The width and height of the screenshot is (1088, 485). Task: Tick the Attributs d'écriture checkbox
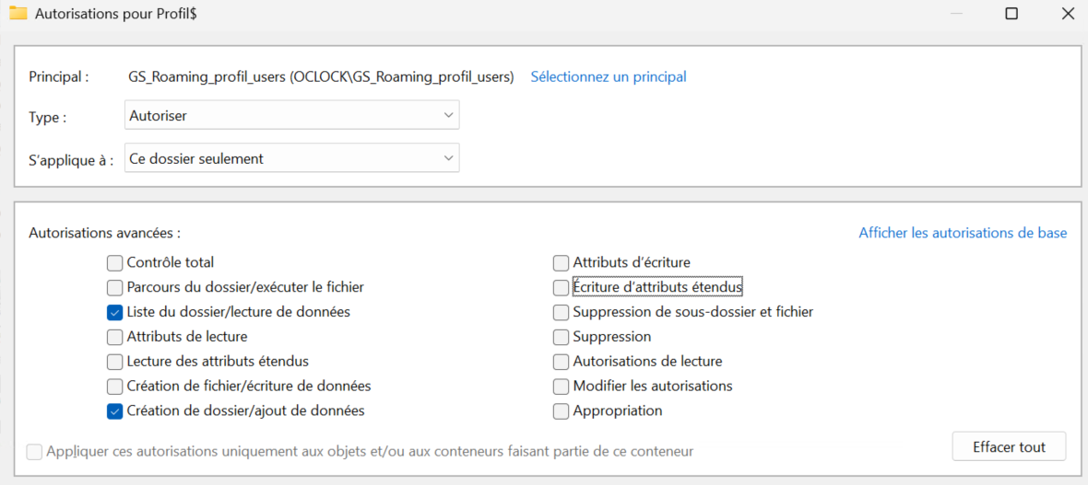[x=561, y=263]
